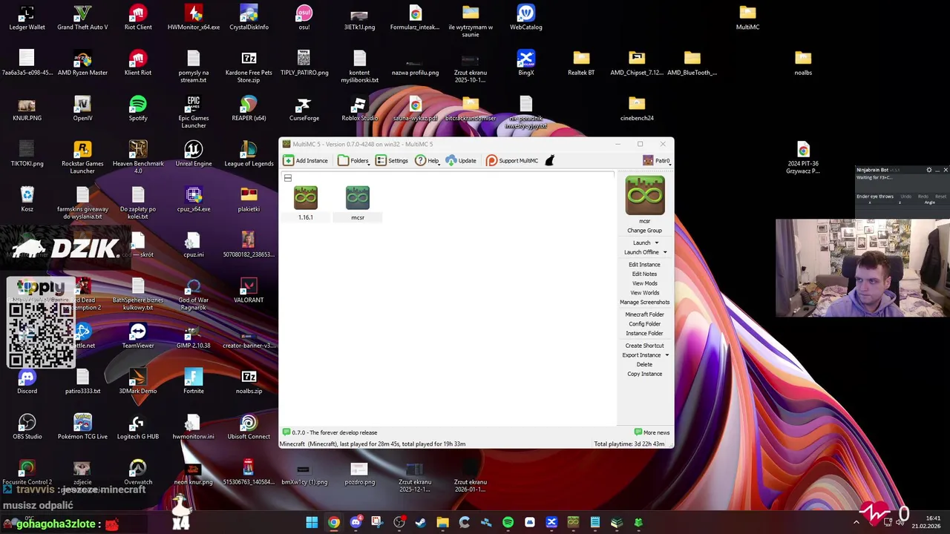Open Spotify desktop icon
This screenshot has width=950, height=534.
coord(138,109)
